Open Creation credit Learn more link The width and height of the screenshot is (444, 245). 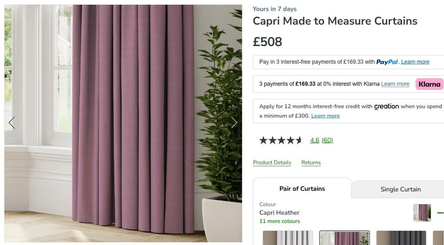pos(325,116)
